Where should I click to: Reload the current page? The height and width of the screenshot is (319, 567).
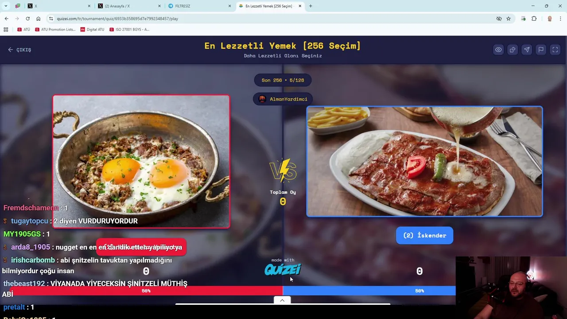pyautogui.click(x=27, y=19)
